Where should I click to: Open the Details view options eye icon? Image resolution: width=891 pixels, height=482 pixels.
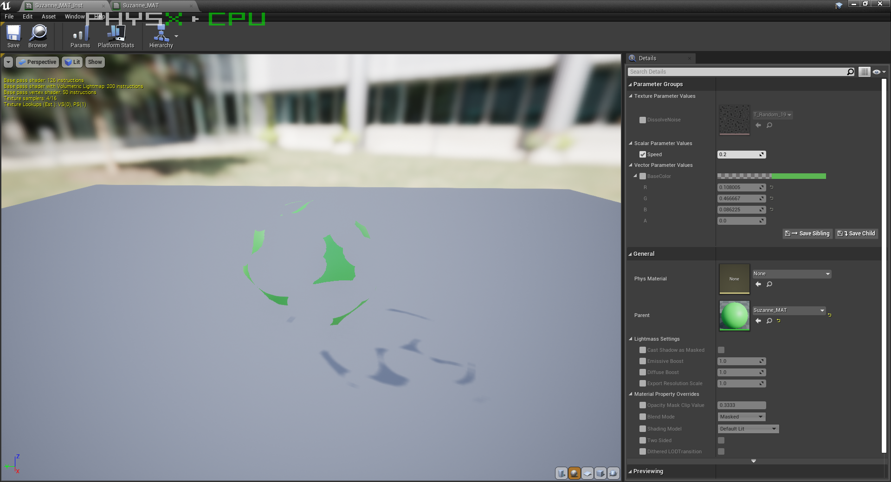(x=878, y=72)
